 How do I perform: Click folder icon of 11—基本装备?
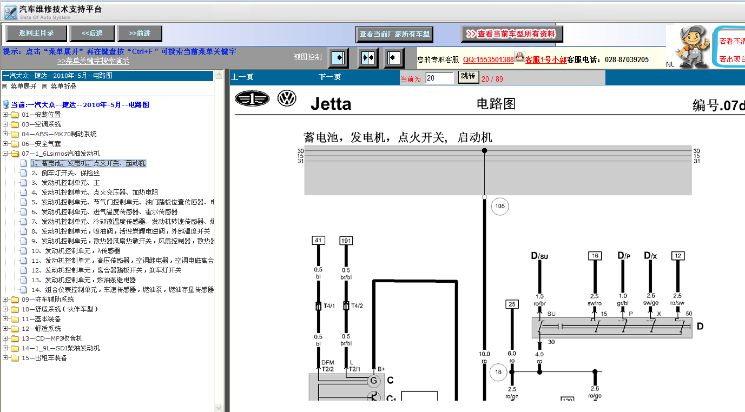coord(15,319)
